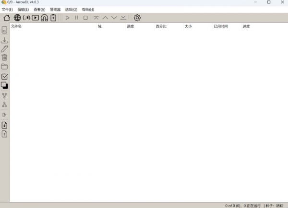Click the hierarchy tree sidebar icon
The image size is (288, 208).
4,104
